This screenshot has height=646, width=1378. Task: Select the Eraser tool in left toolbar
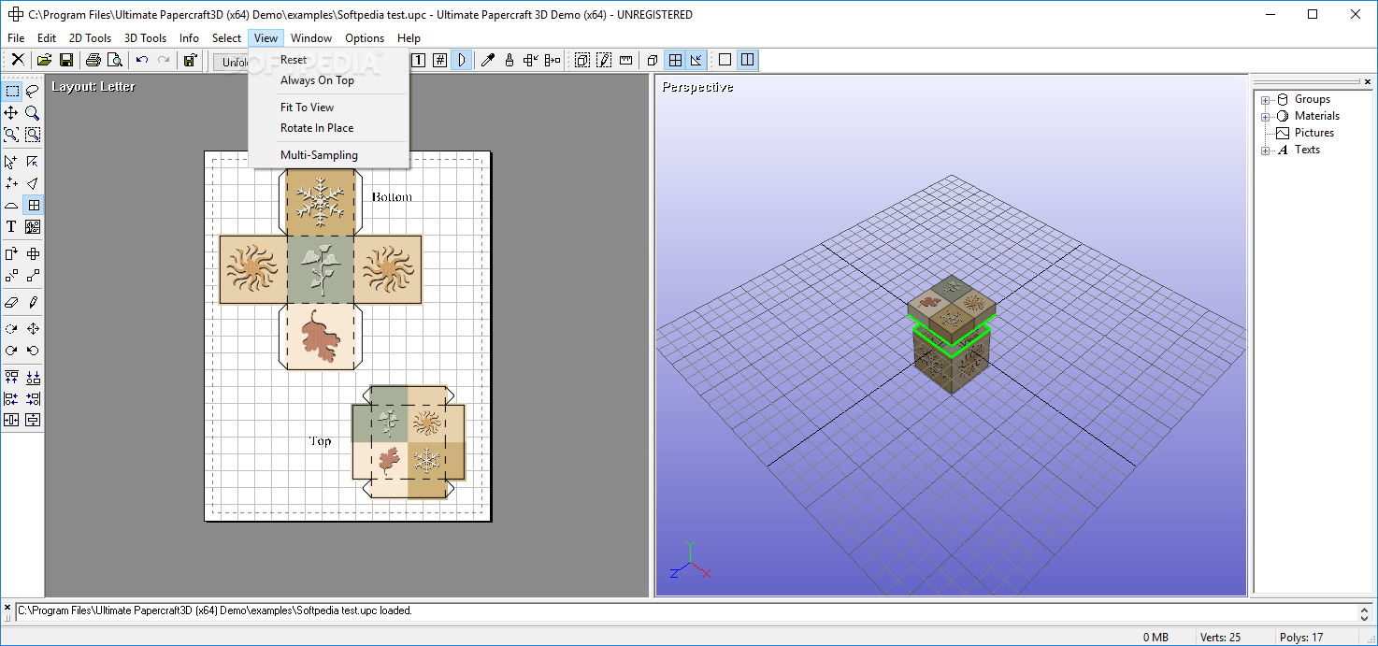[x=10, y=302]
